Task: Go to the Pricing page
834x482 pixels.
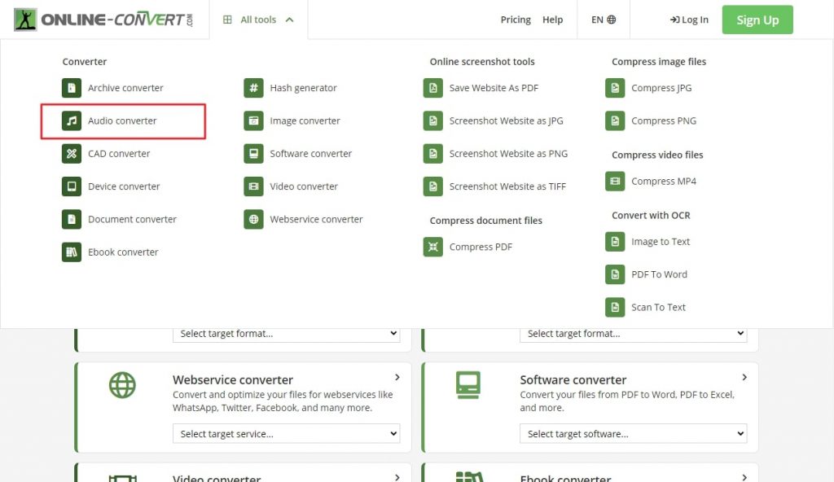Action: [x=516, y=20]
